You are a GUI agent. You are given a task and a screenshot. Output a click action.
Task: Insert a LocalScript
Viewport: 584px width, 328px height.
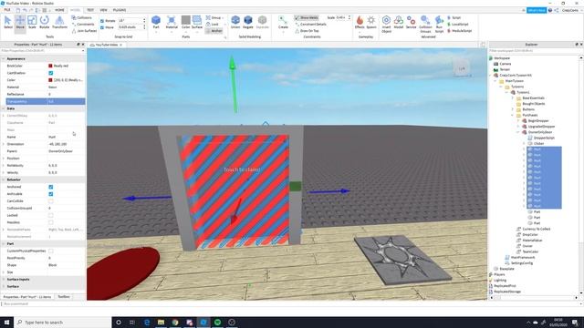pos(457,25)
